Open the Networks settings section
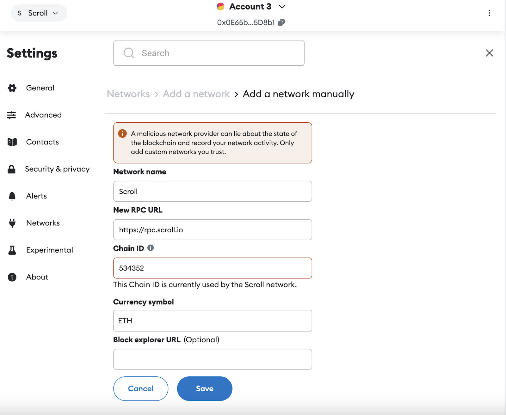 point(43,223)
